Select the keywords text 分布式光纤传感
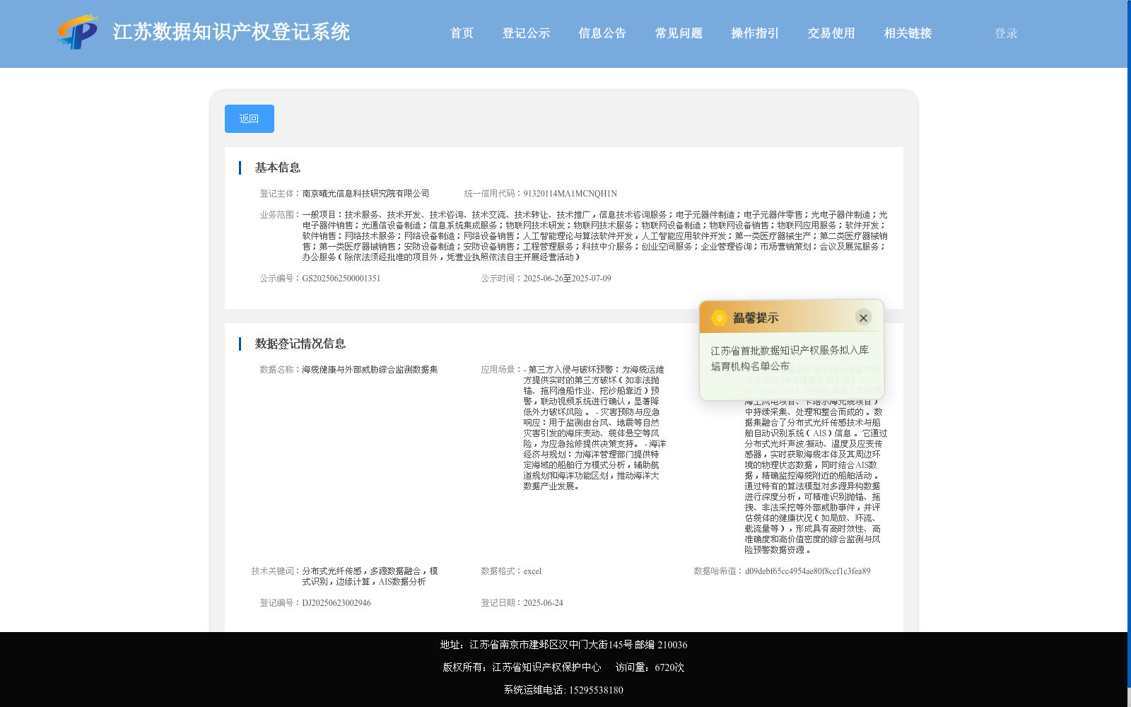1131x707 pixels. pos(332,571)
